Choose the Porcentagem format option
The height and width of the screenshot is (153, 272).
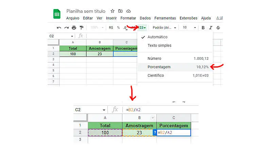[175, 67]
